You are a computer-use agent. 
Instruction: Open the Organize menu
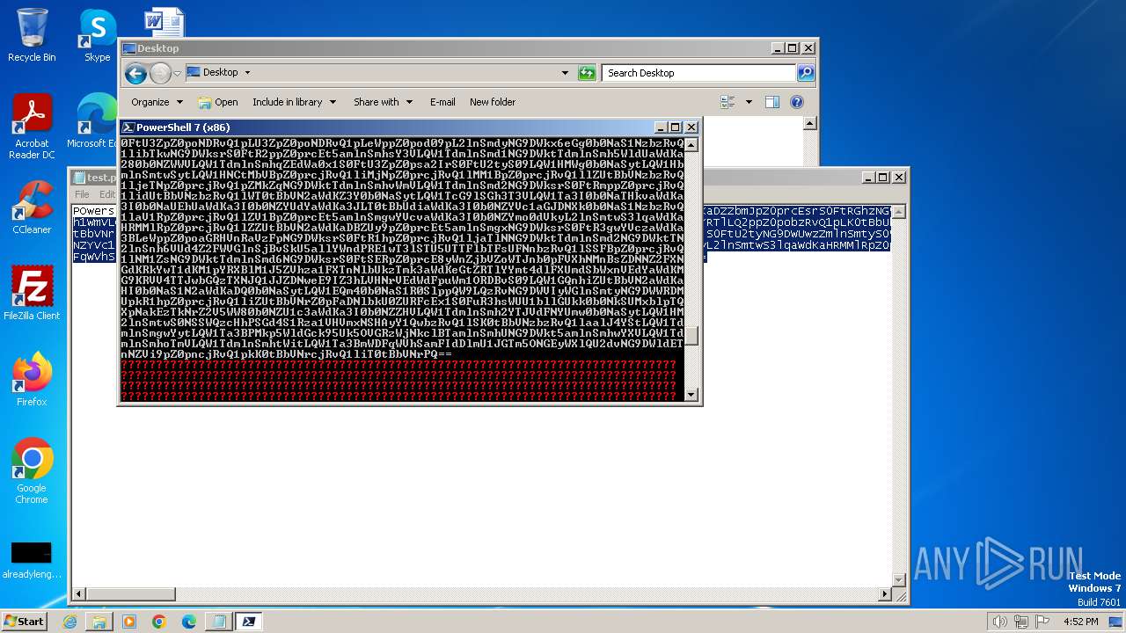click(157, 102)
